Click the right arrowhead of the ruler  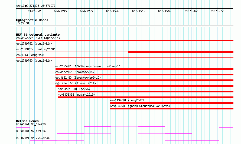(232, 8)
